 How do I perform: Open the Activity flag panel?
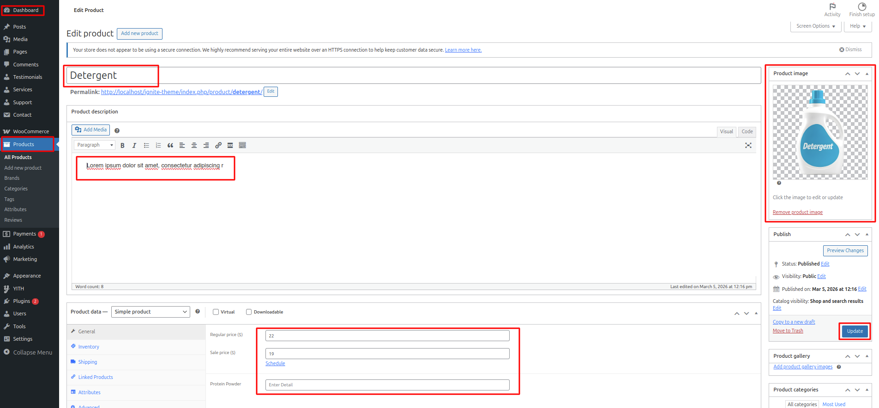pyautogui.click(x=832, y=10)
